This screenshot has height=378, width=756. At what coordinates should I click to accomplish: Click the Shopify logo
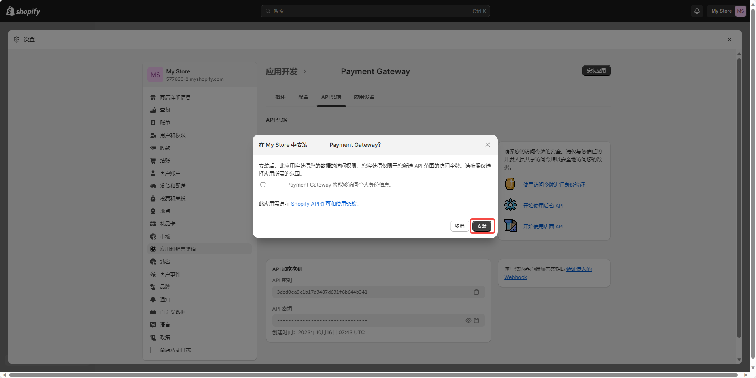tap(23, 11)
